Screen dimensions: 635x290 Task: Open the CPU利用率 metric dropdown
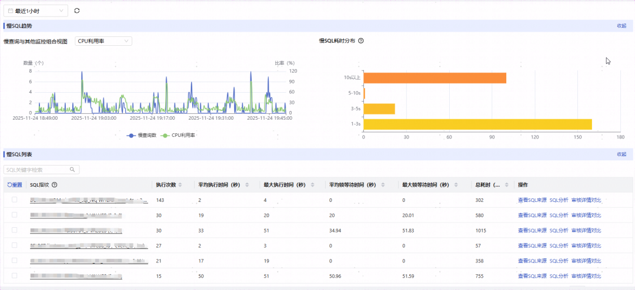click(103, 41)
